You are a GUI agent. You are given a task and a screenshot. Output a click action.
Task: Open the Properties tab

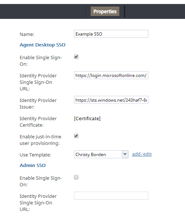coord(105,11)
